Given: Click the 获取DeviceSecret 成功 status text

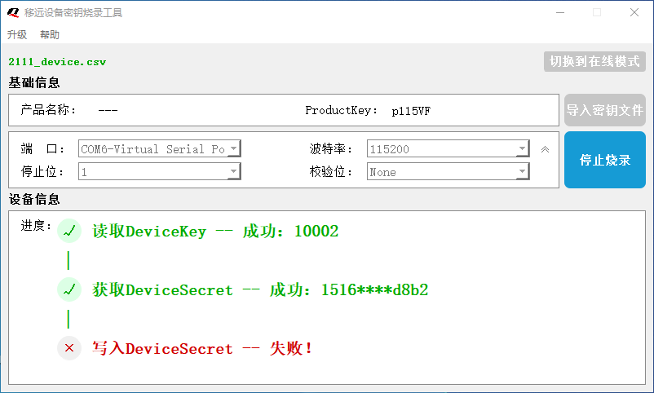Looking at the screenshot, I should coord(260,290).
